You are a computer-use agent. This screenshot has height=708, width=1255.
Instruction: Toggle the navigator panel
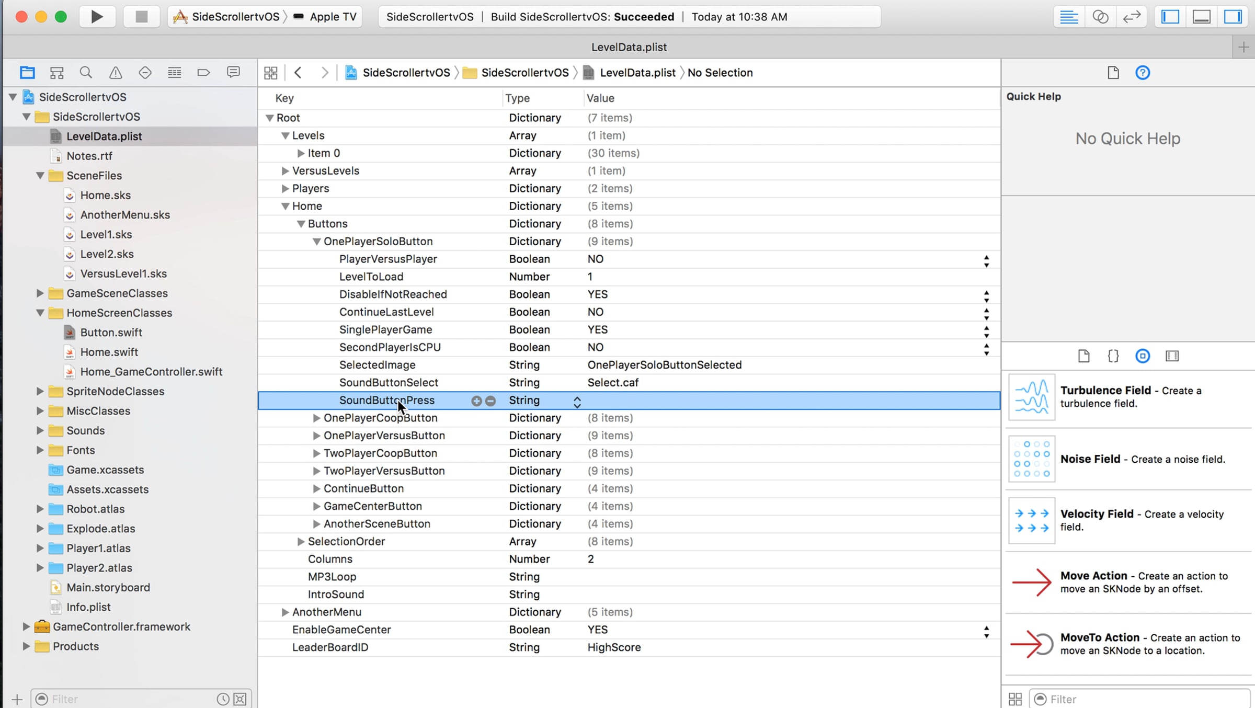(x=1170, y=17)
